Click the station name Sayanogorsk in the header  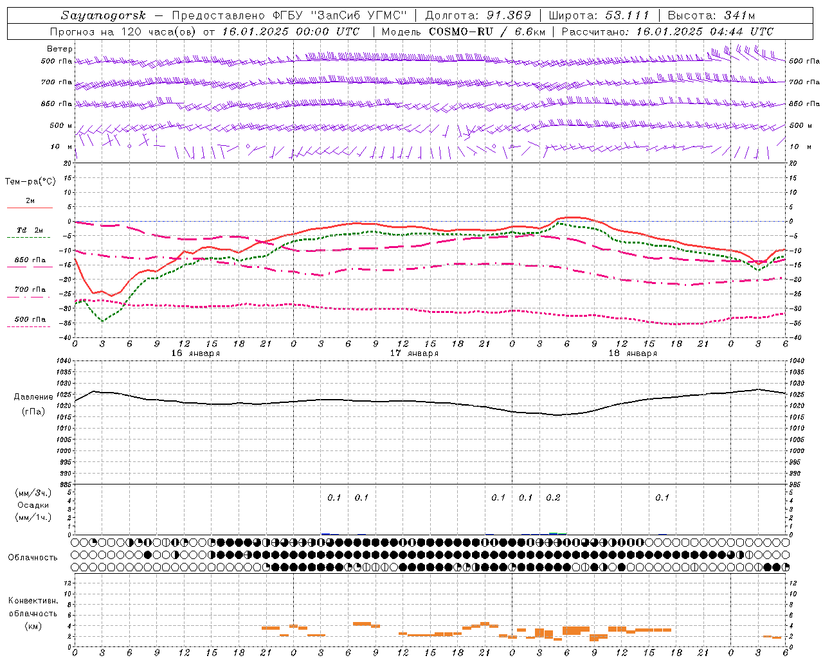tap(104, 15)
